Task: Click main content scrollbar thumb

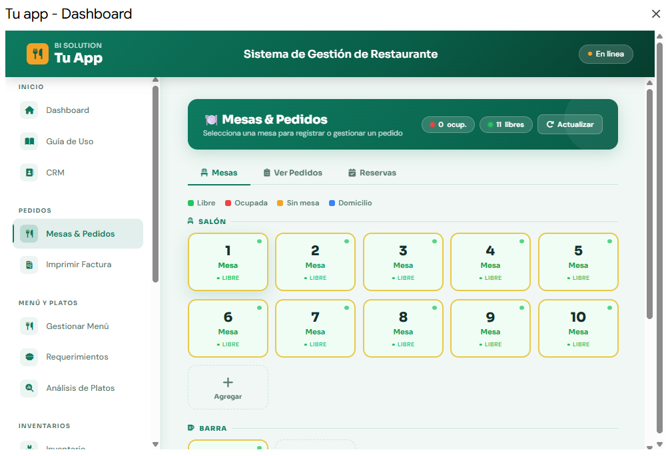Action: tap(650, 203)
